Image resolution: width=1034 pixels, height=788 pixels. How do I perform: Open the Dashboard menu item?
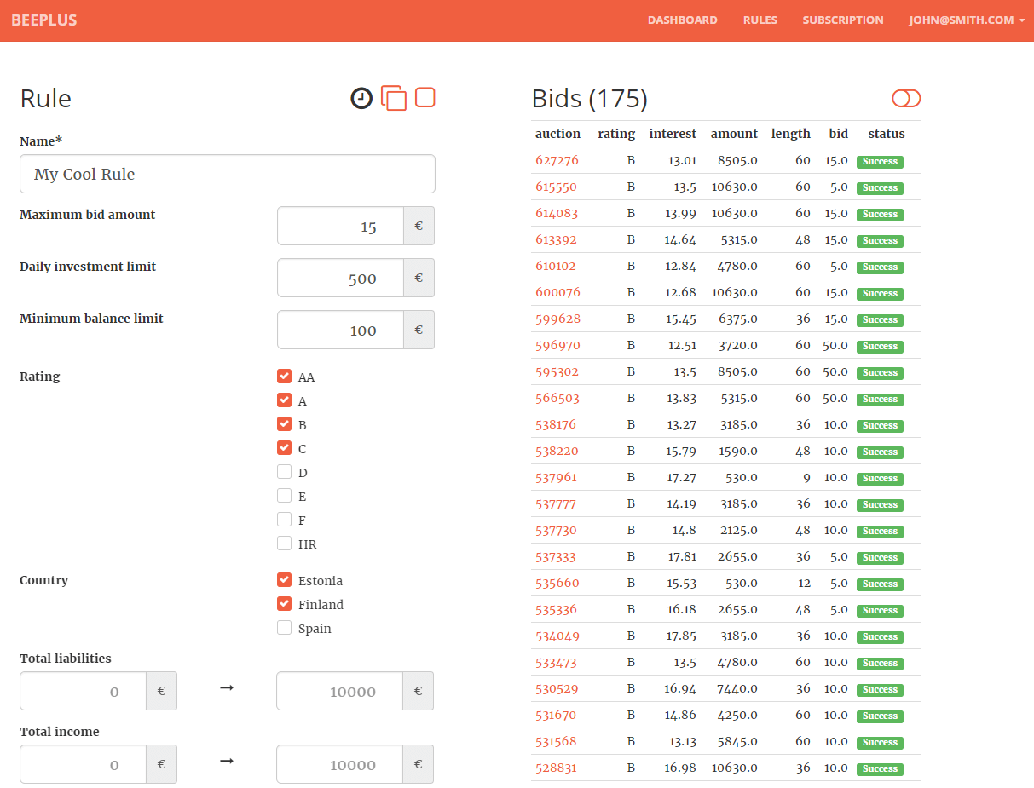[682, 20]
